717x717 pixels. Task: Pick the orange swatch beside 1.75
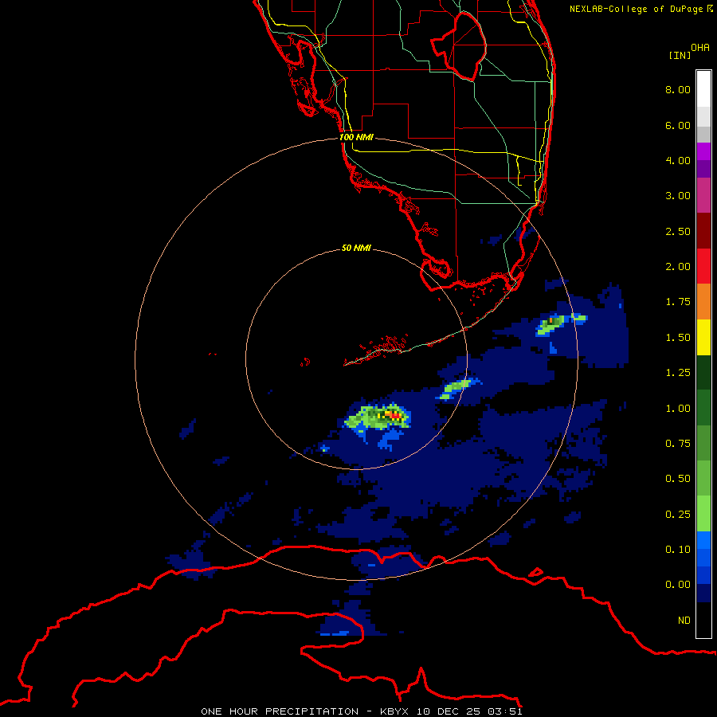(703, 301)
